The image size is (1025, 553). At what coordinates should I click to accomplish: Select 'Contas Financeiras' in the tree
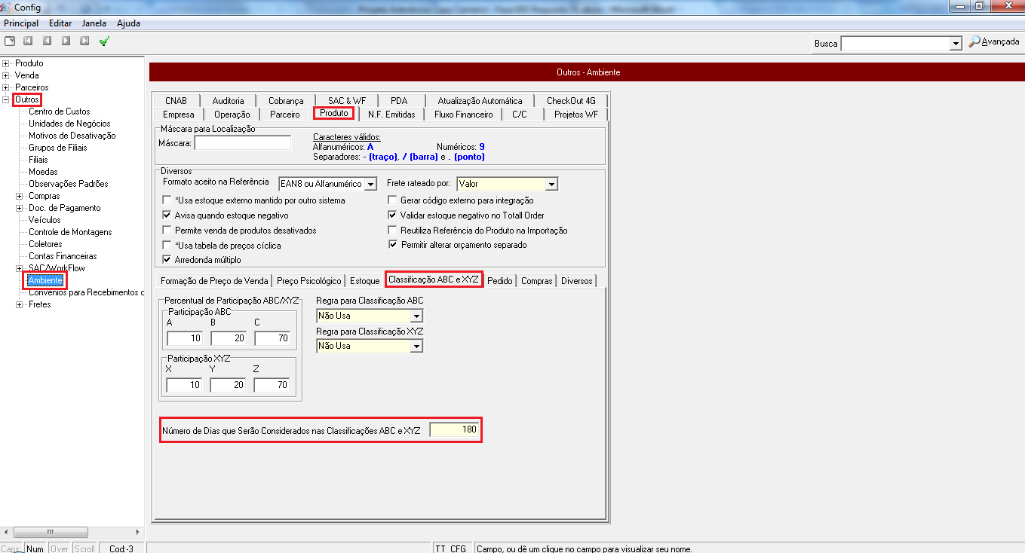(63, 256)
